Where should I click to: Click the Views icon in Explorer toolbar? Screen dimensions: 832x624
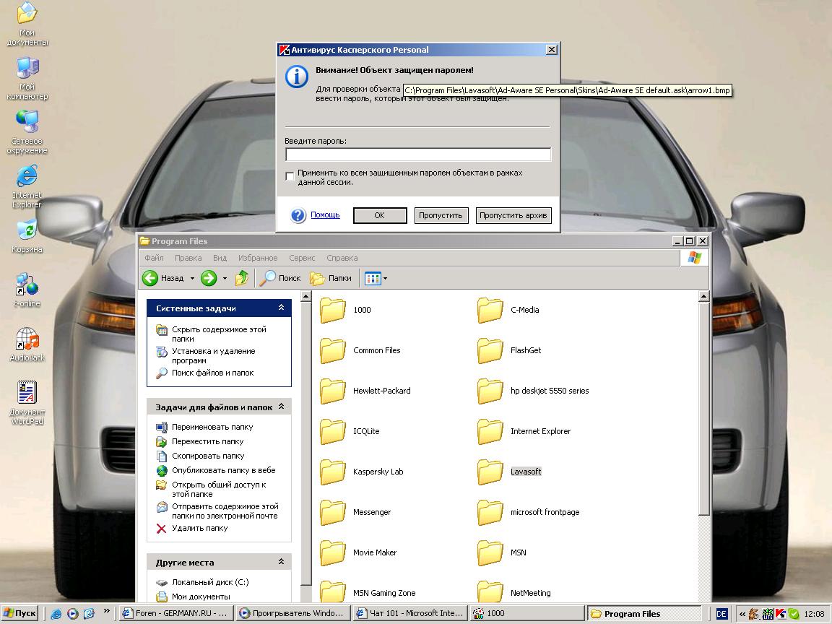pyautogui.click(x=373, y=278)
